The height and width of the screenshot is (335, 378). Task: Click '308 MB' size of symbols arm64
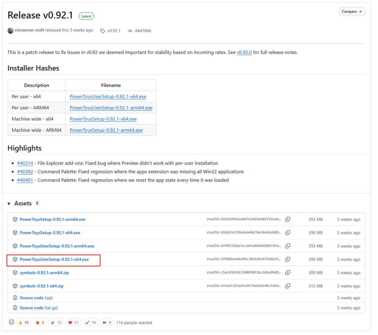pos(315,273)
